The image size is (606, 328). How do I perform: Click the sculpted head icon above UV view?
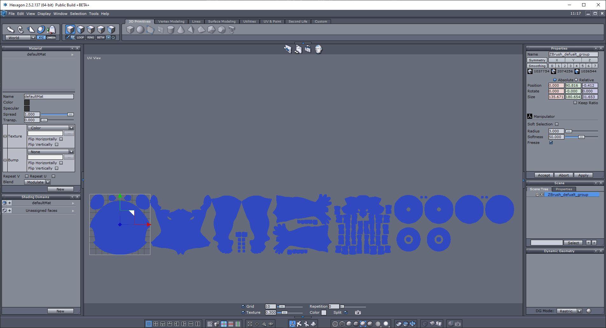(x=318, y=49)
